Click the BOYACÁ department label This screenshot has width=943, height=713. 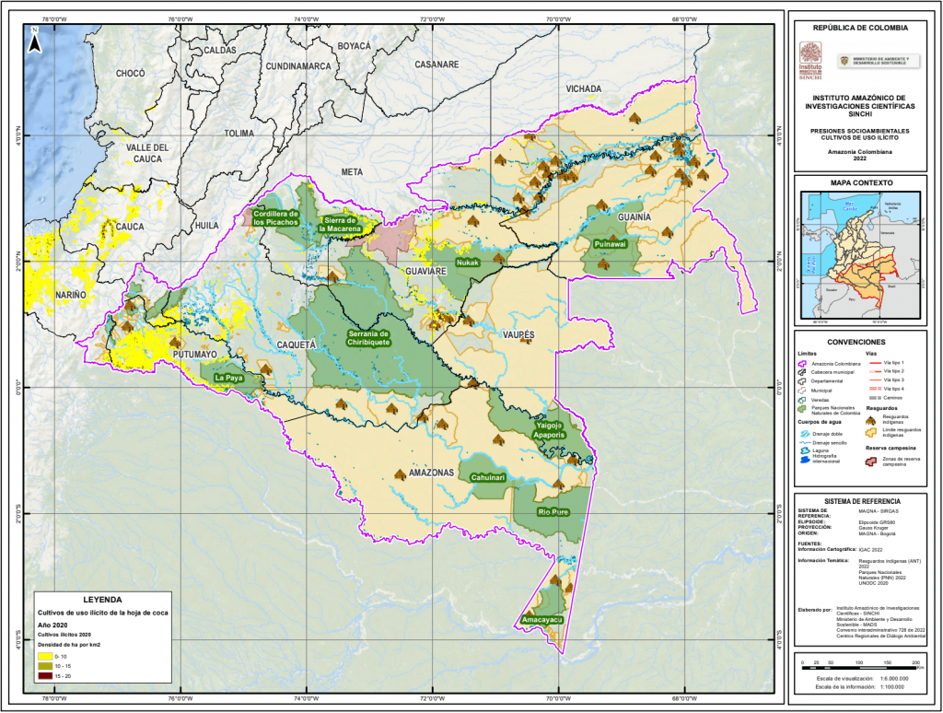tap(355, 46)
